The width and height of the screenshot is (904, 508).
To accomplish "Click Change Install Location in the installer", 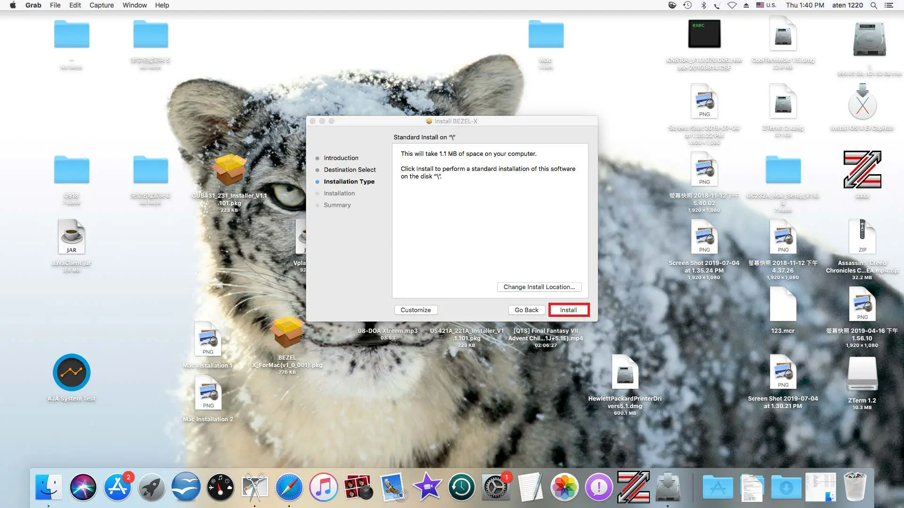I will (539, 287).
